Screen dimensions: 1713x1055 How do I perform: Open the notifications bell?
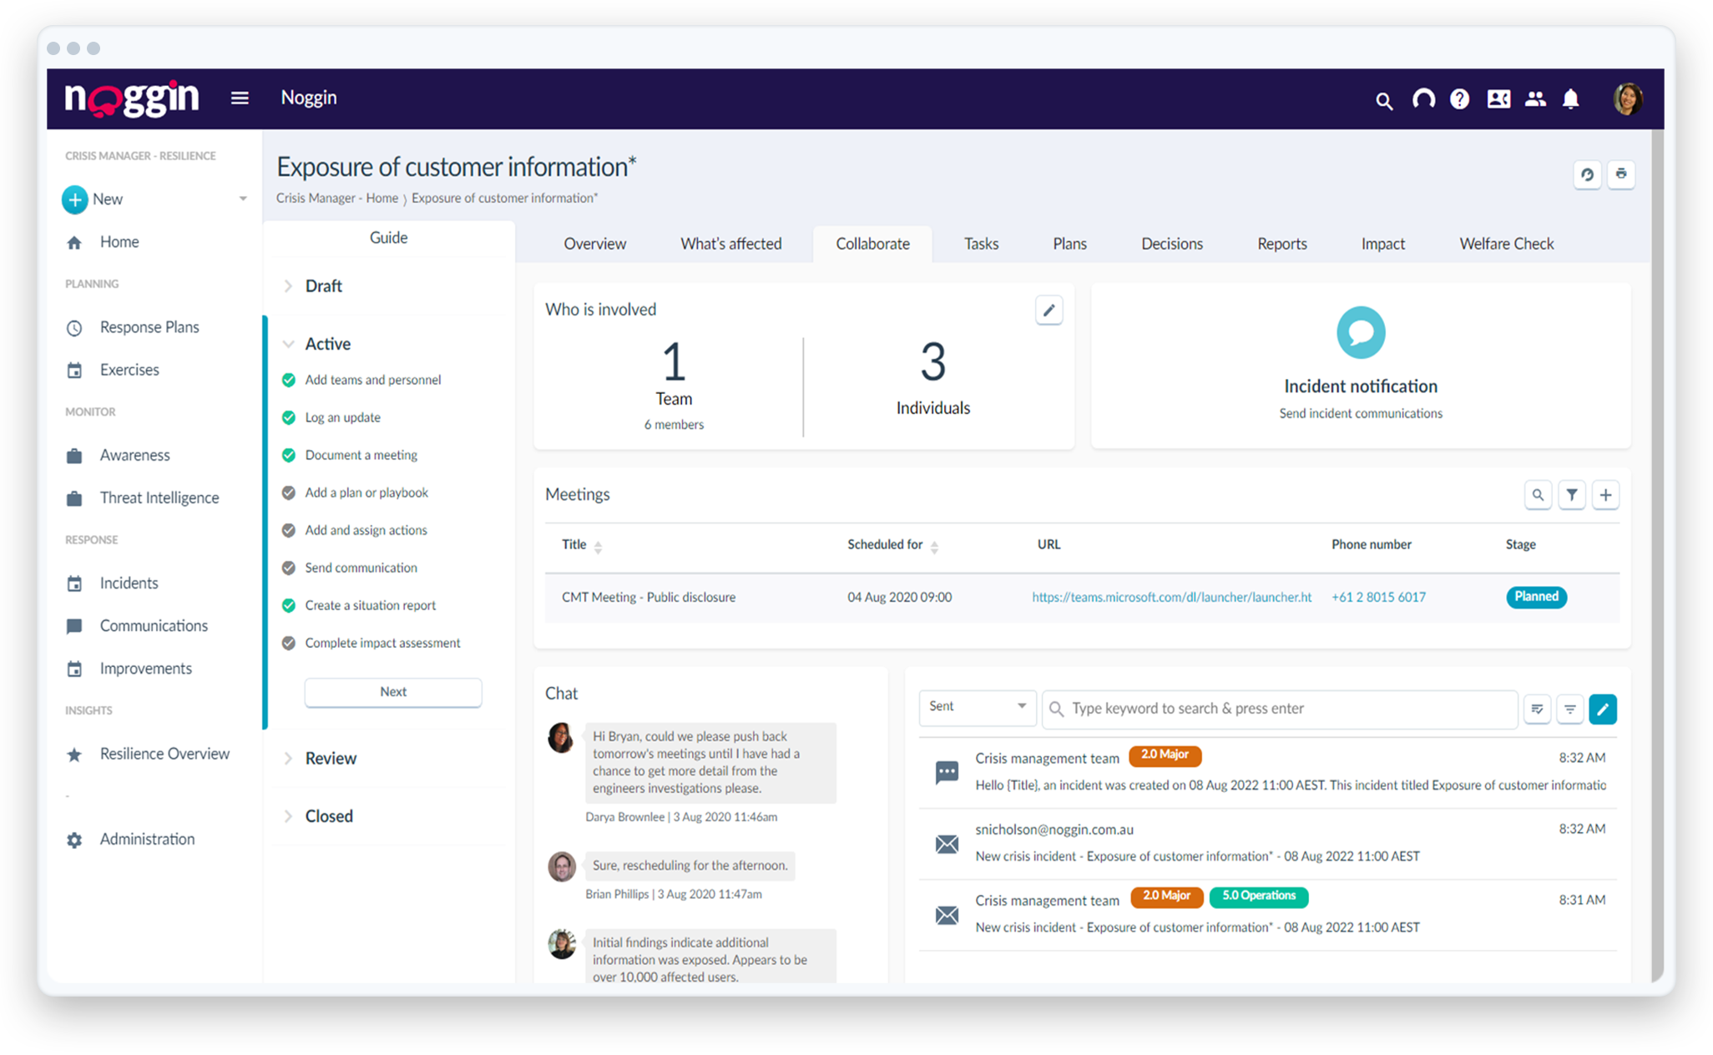[1571, 98]
